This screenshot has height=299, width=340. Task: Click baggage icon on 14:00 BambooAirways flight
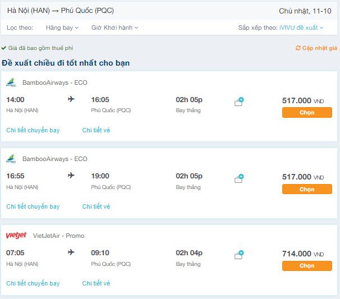pos(239,102)
